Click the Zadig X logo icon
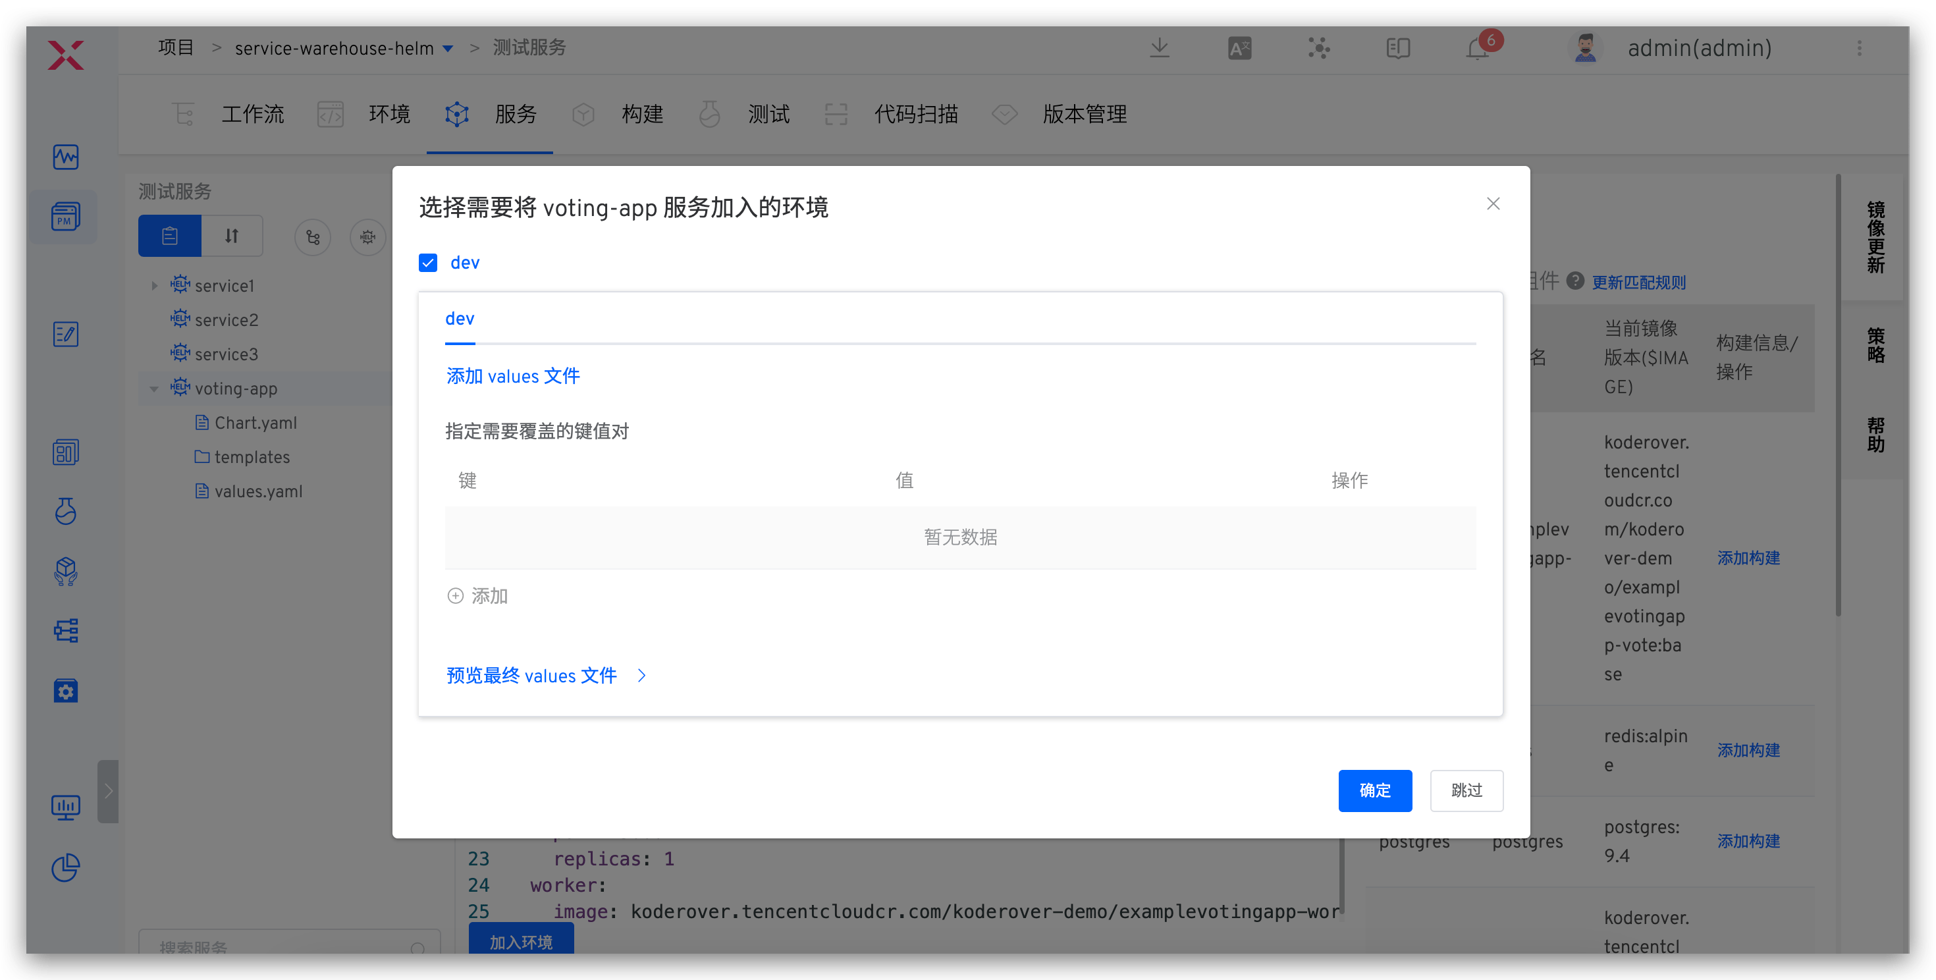The width and height of the screenshot is (1936, 980). point(66,55)
